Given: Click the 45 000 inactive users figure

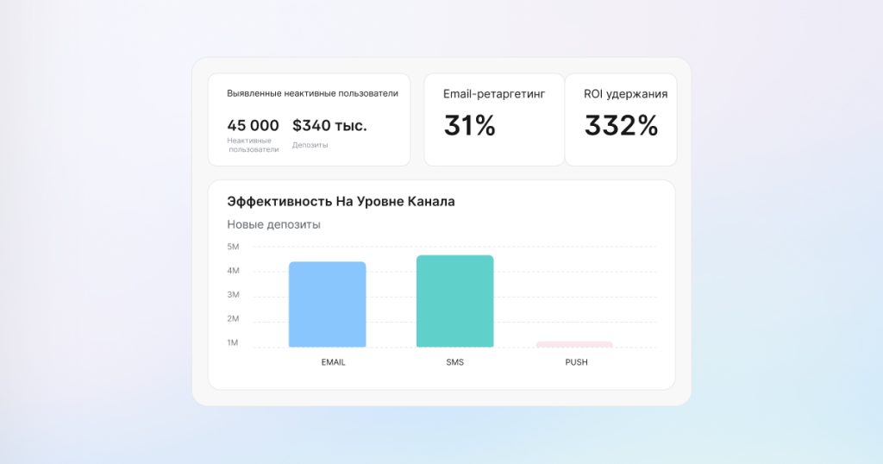Looking at the screenshot, I should pyautogui.click(x=253, y=126).
